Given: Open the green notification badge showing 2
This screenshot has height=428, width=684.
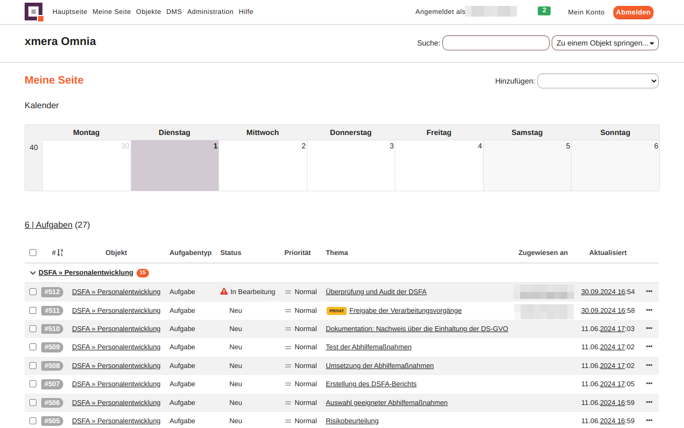Looking at the screenshot, I should [x=544, y=11].
